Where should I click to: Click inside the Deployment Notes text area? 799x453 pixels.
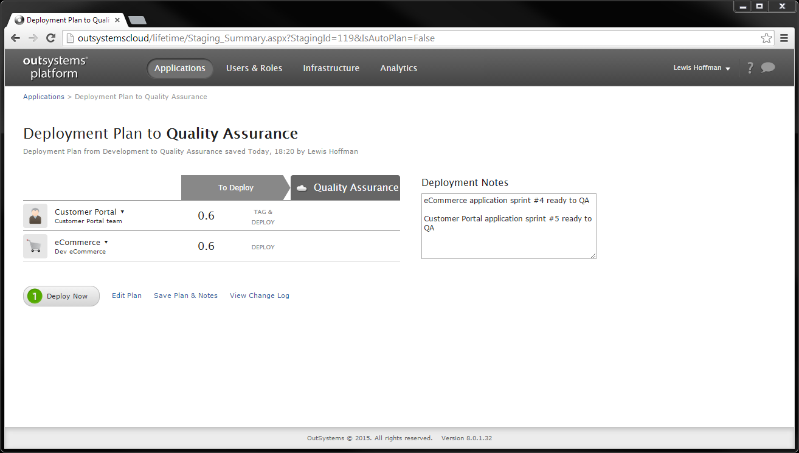click(508, 225)
